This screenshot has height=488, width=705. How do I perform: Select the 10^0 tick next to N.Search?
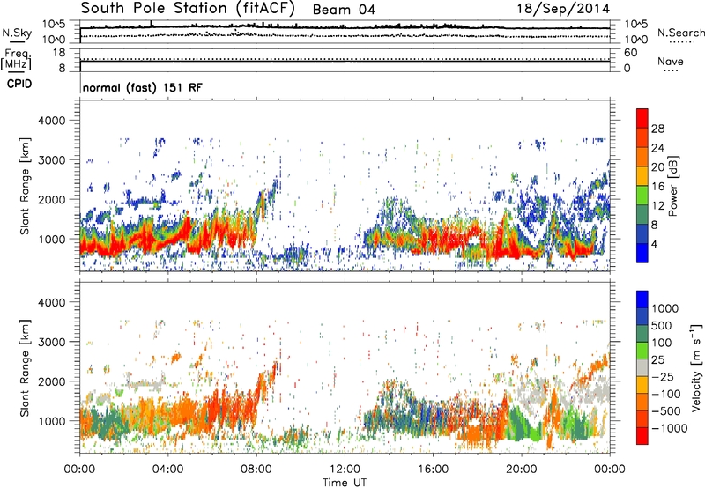636,40
